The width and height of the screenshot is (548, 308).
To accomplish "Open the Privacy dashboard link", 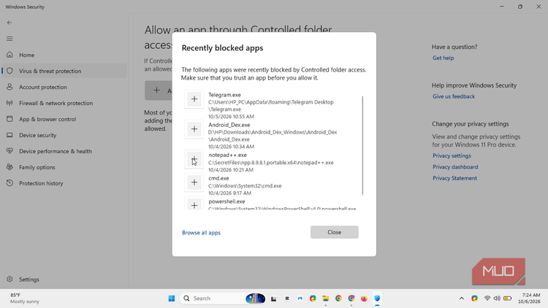I will 455,167.
